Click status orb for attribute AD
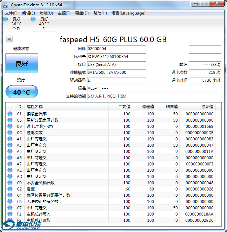Image resolution: width=227 pixels, height=232 pixels. (10, 176)
